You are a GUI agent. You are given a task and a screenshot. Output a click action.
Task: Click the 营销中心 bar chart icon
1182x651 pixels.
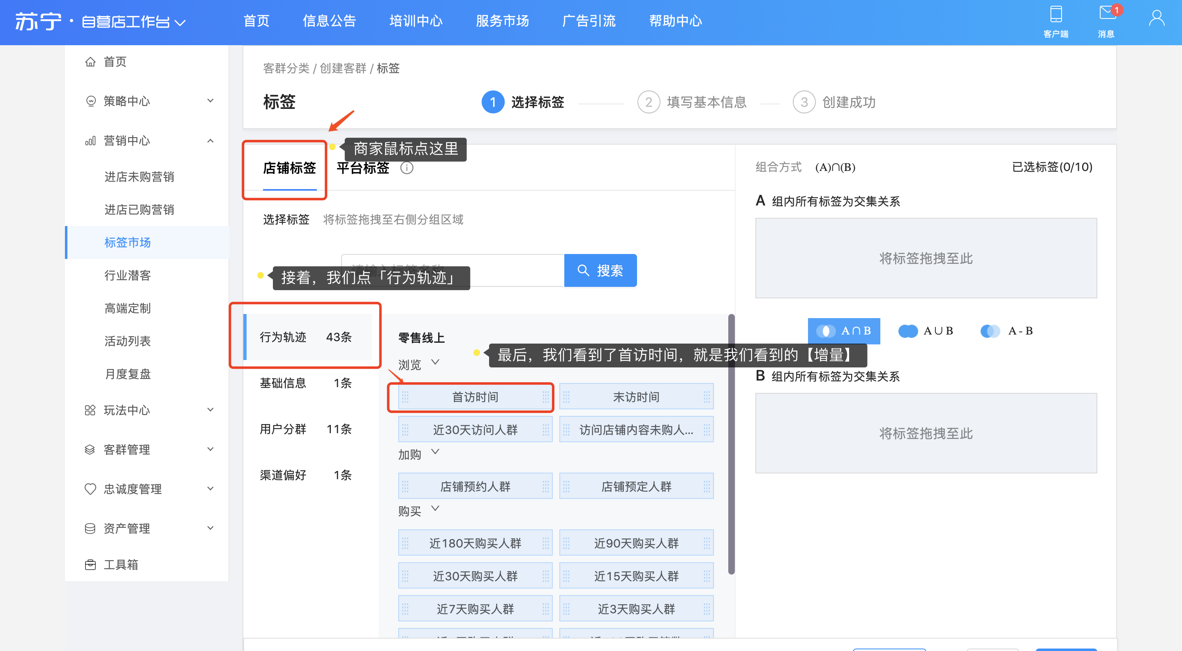point(90,141)
